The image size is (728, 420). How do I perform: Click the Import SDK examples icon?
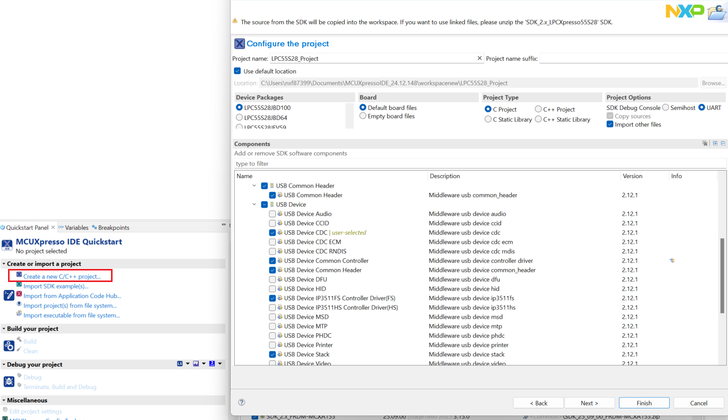pyautogui.click(x=19, y=285)
